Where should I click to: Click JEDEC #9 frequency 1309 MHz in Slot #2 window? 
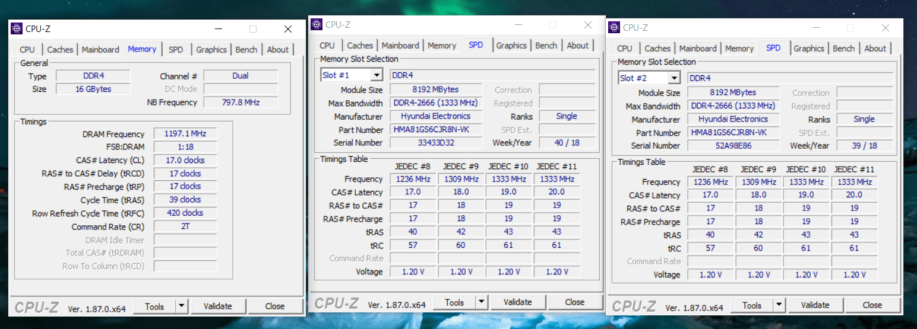(758, 182)
